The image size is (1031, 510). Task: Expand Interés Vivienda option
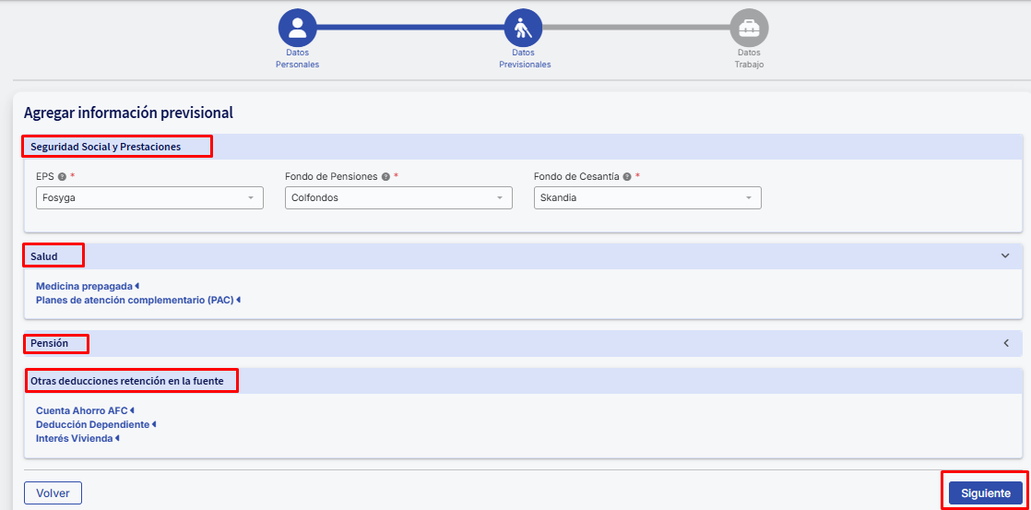point(77,438)
